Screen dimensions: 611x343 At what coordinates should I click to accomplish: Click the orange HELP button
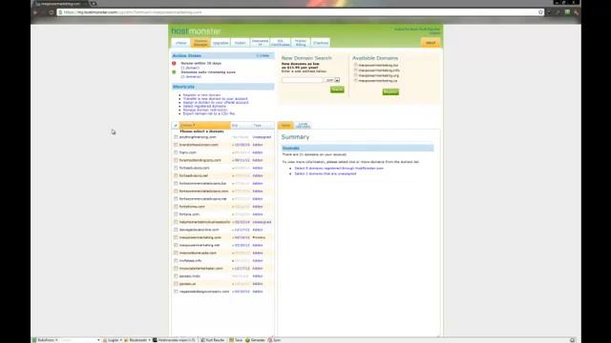pyautogui.click(x=431, y=43)
